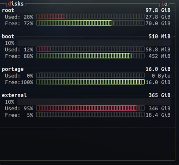Image resolution: width=179 pixels, height=165 pixels.
Task: Click the boot Used 12% bar
Action: (90, 49)
